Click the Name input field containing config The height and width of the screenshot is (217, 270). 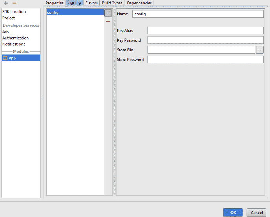click(198, 14)
